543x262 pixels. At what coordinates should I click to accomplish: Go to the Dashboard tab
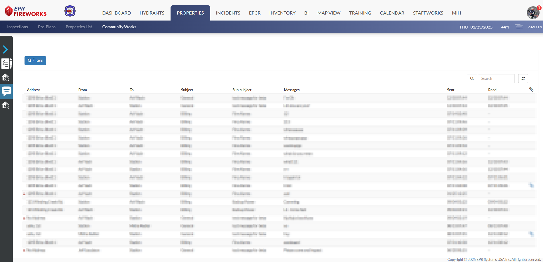[x=116, y=13]
